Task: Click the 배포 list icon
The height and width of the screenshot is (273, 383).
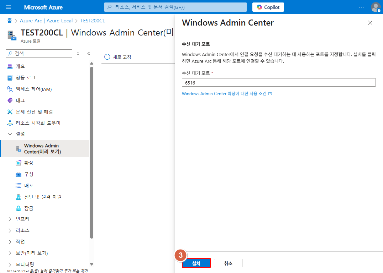Action: [x=18, y=186]
